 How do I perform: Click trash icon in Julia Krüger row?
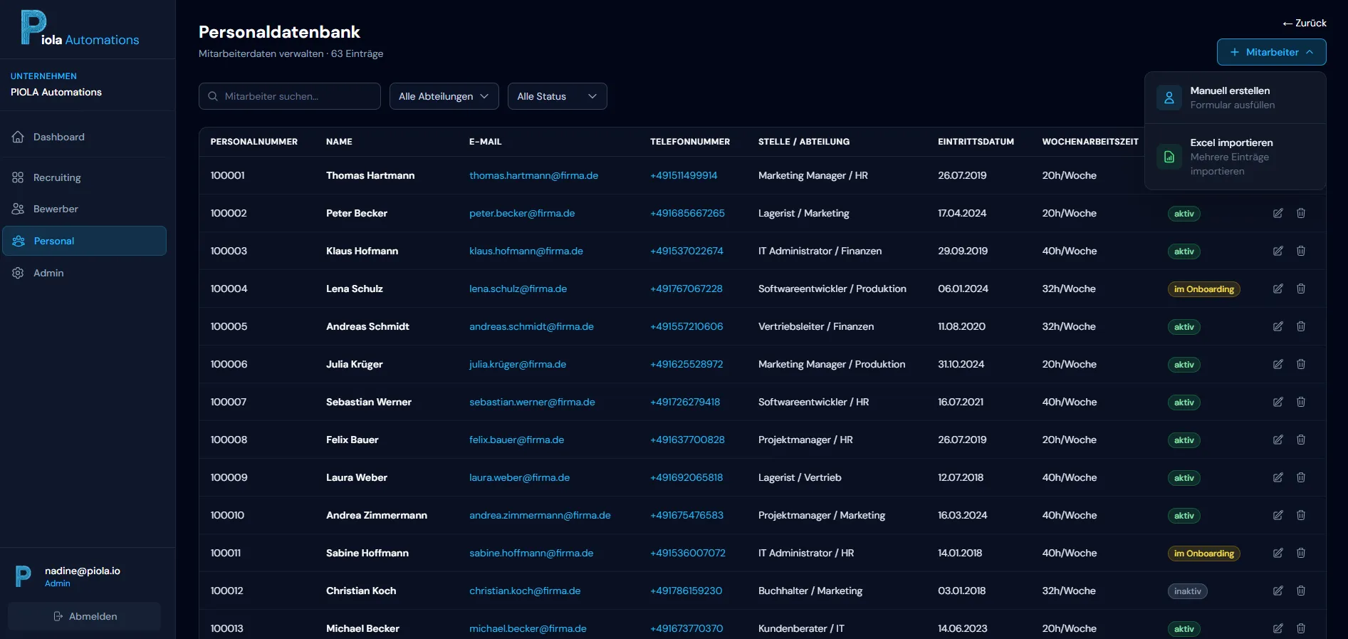point(1300,364)
